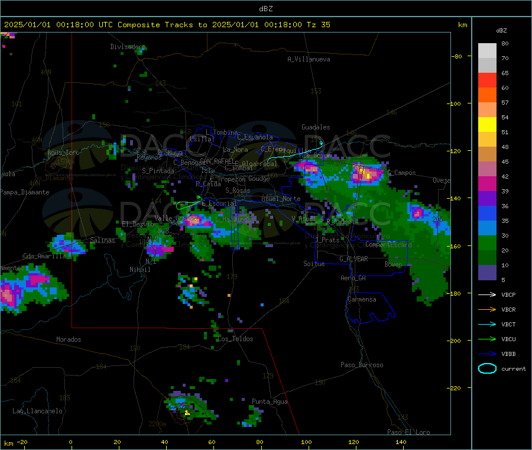Image resolution: width=532 pixels, height=450 pixels.
Task: Click the 'VBCP' legend label
Action: 508,294
